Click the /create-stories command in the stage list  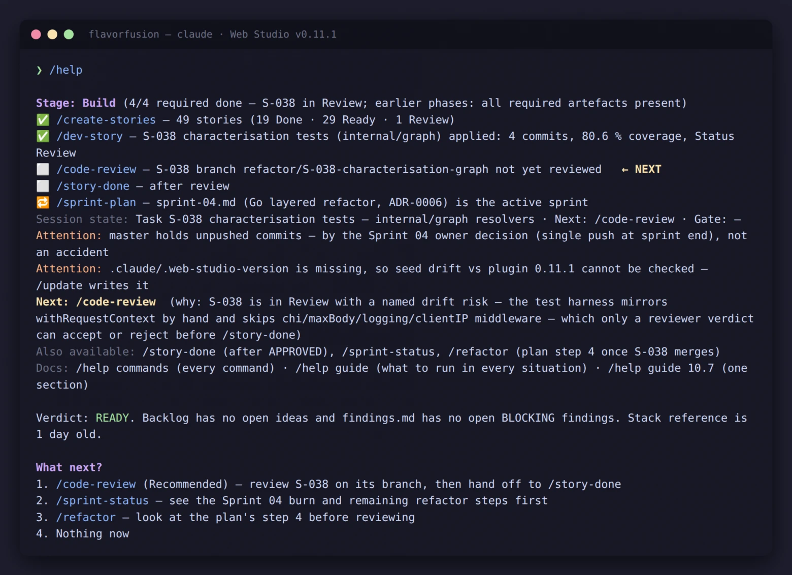[x=106, y=120]
